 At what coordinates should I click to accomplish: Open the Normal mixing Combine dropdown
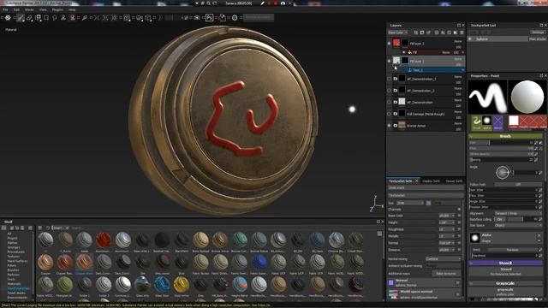coord(444,259)
